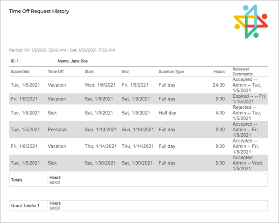This screenshot has width=279, height=223.
Task: Select end date Sat, 1/30/2021
Action: [x=137, y=163]
